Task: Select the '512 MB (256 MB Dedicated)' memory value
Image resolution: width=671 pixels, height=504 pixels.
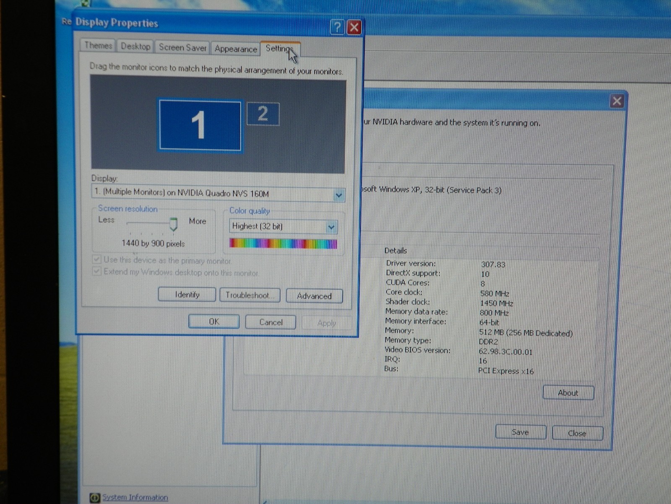Action: click(x=526, y=333)
